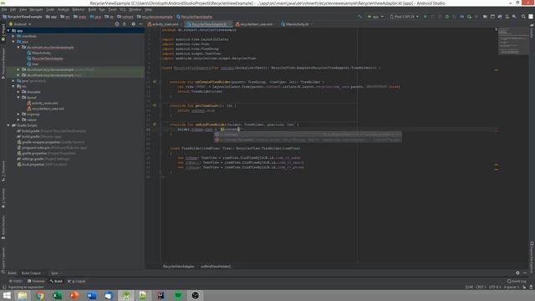
Task: Open Excel from the Windows taskbar
Action: coord(57,295)
